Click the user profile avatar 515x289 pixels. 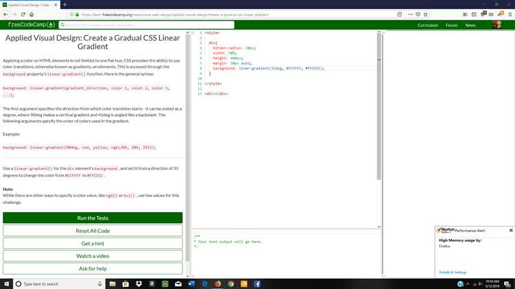pos(497,25)
